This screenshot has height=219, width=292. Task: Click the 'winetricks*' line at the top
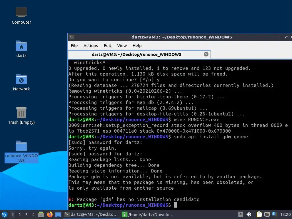coord(90,62)
